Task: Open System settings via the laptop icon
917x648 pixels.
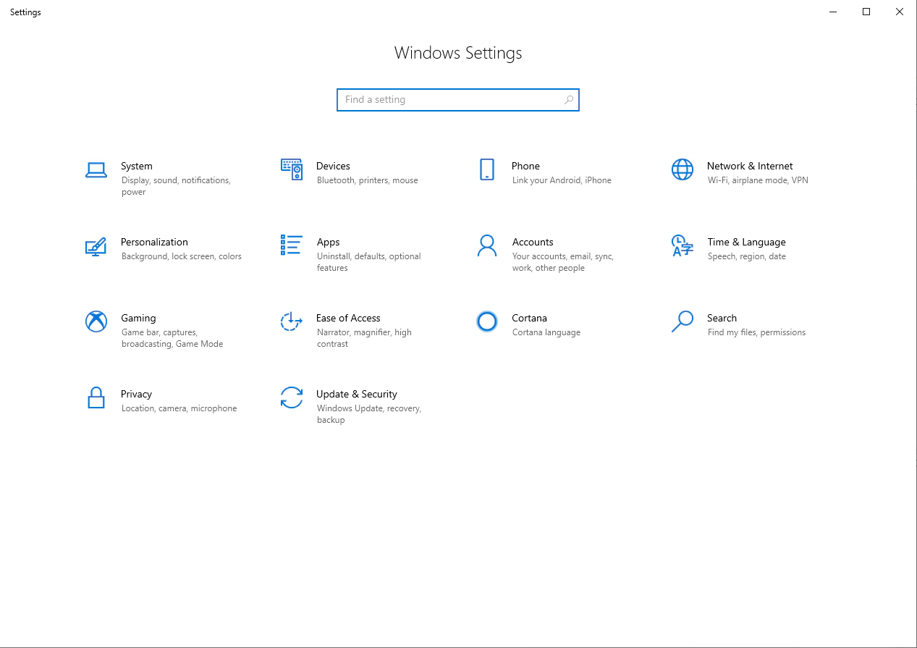Action: (96, 169)
